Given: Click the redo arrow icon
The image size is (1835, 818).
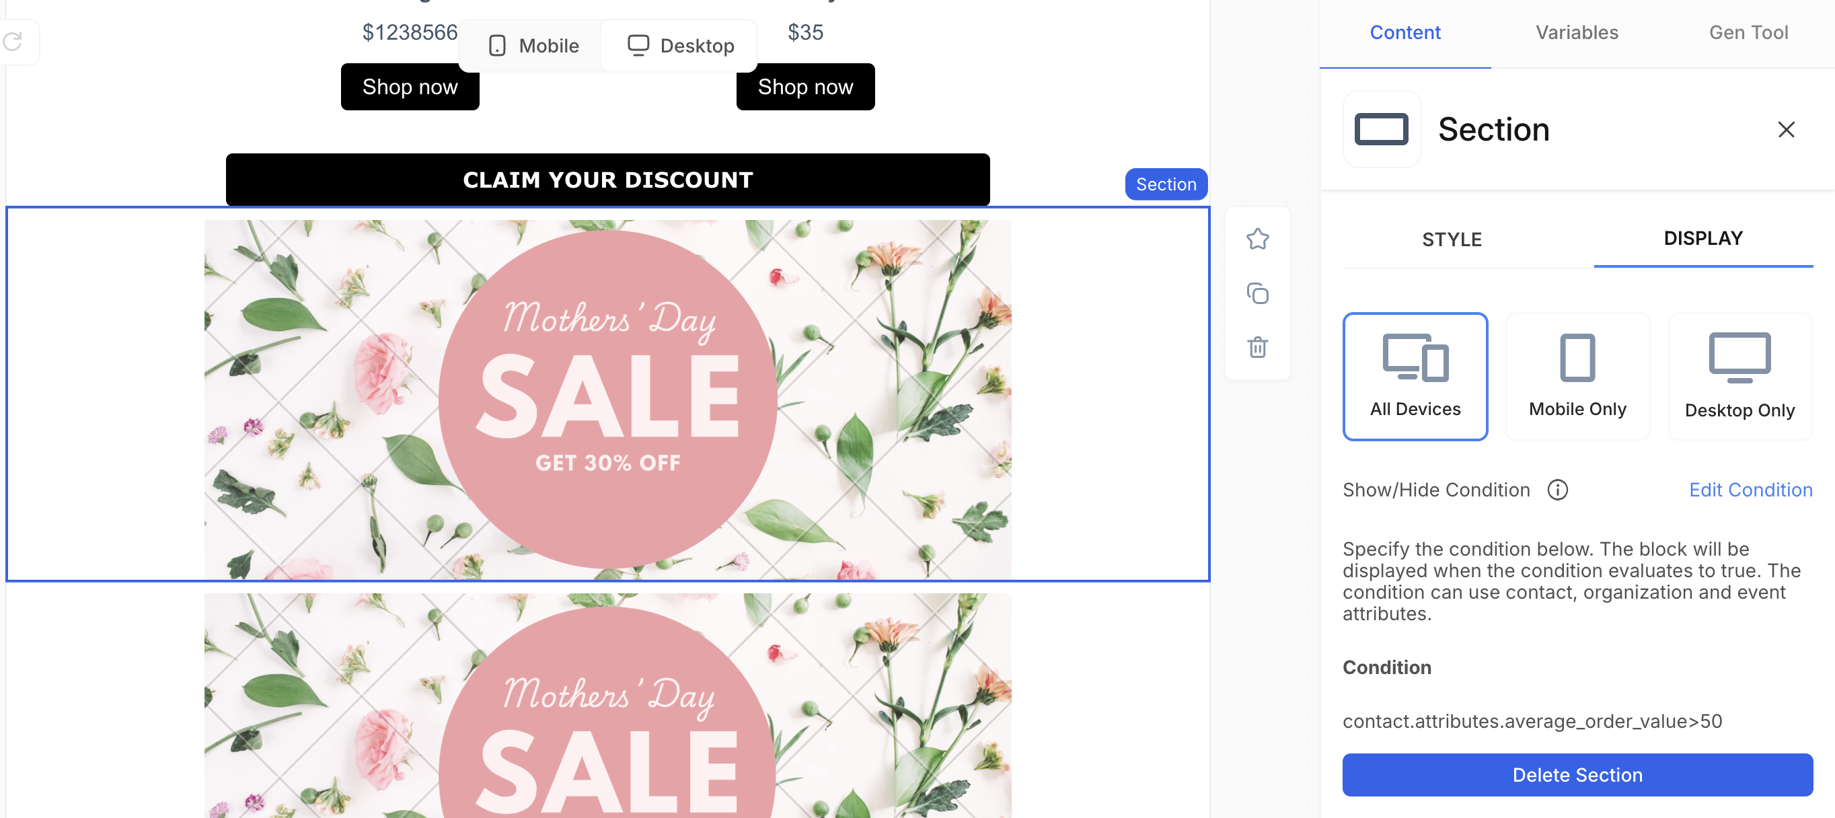Looking at the screenshot, I should coord(13,41).
